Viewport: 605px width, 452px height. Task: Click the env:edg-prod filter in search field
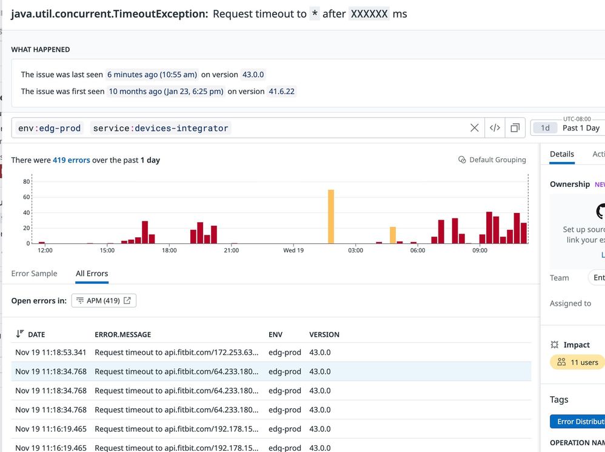[x=50, y=128]
